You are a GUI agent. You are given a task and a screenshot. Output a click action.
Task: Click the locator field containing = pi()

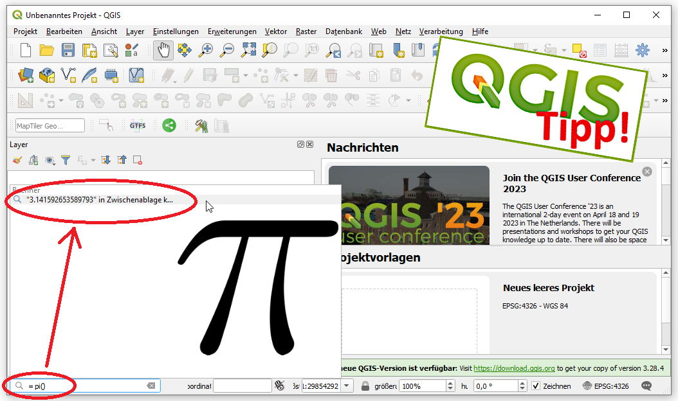pos(86,386)
